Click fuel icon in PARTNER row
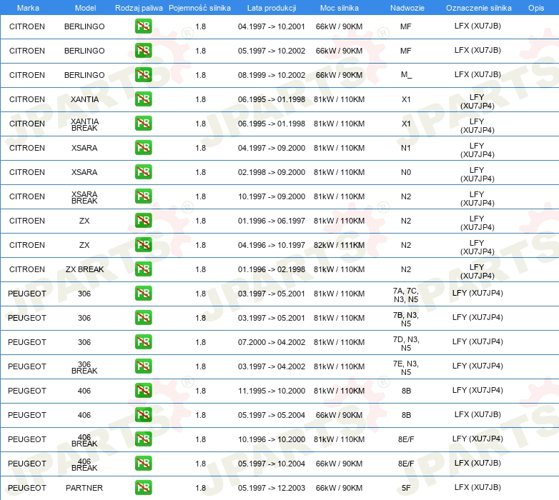 tap(143, 488)
